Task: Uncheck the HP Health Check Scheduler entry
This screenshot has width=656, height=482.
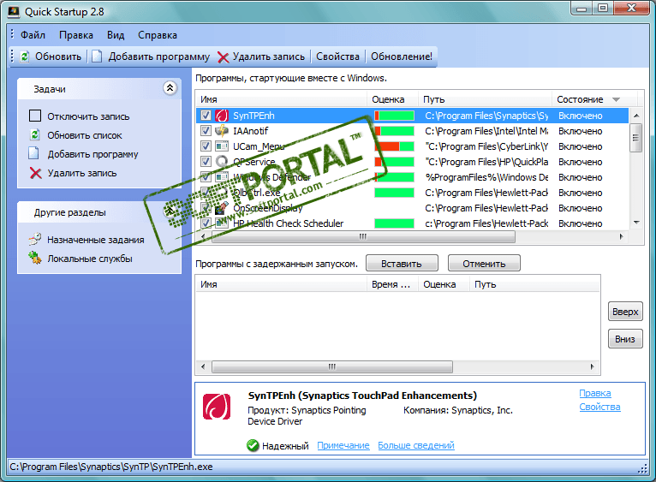Action: click(x=206, y=223)
